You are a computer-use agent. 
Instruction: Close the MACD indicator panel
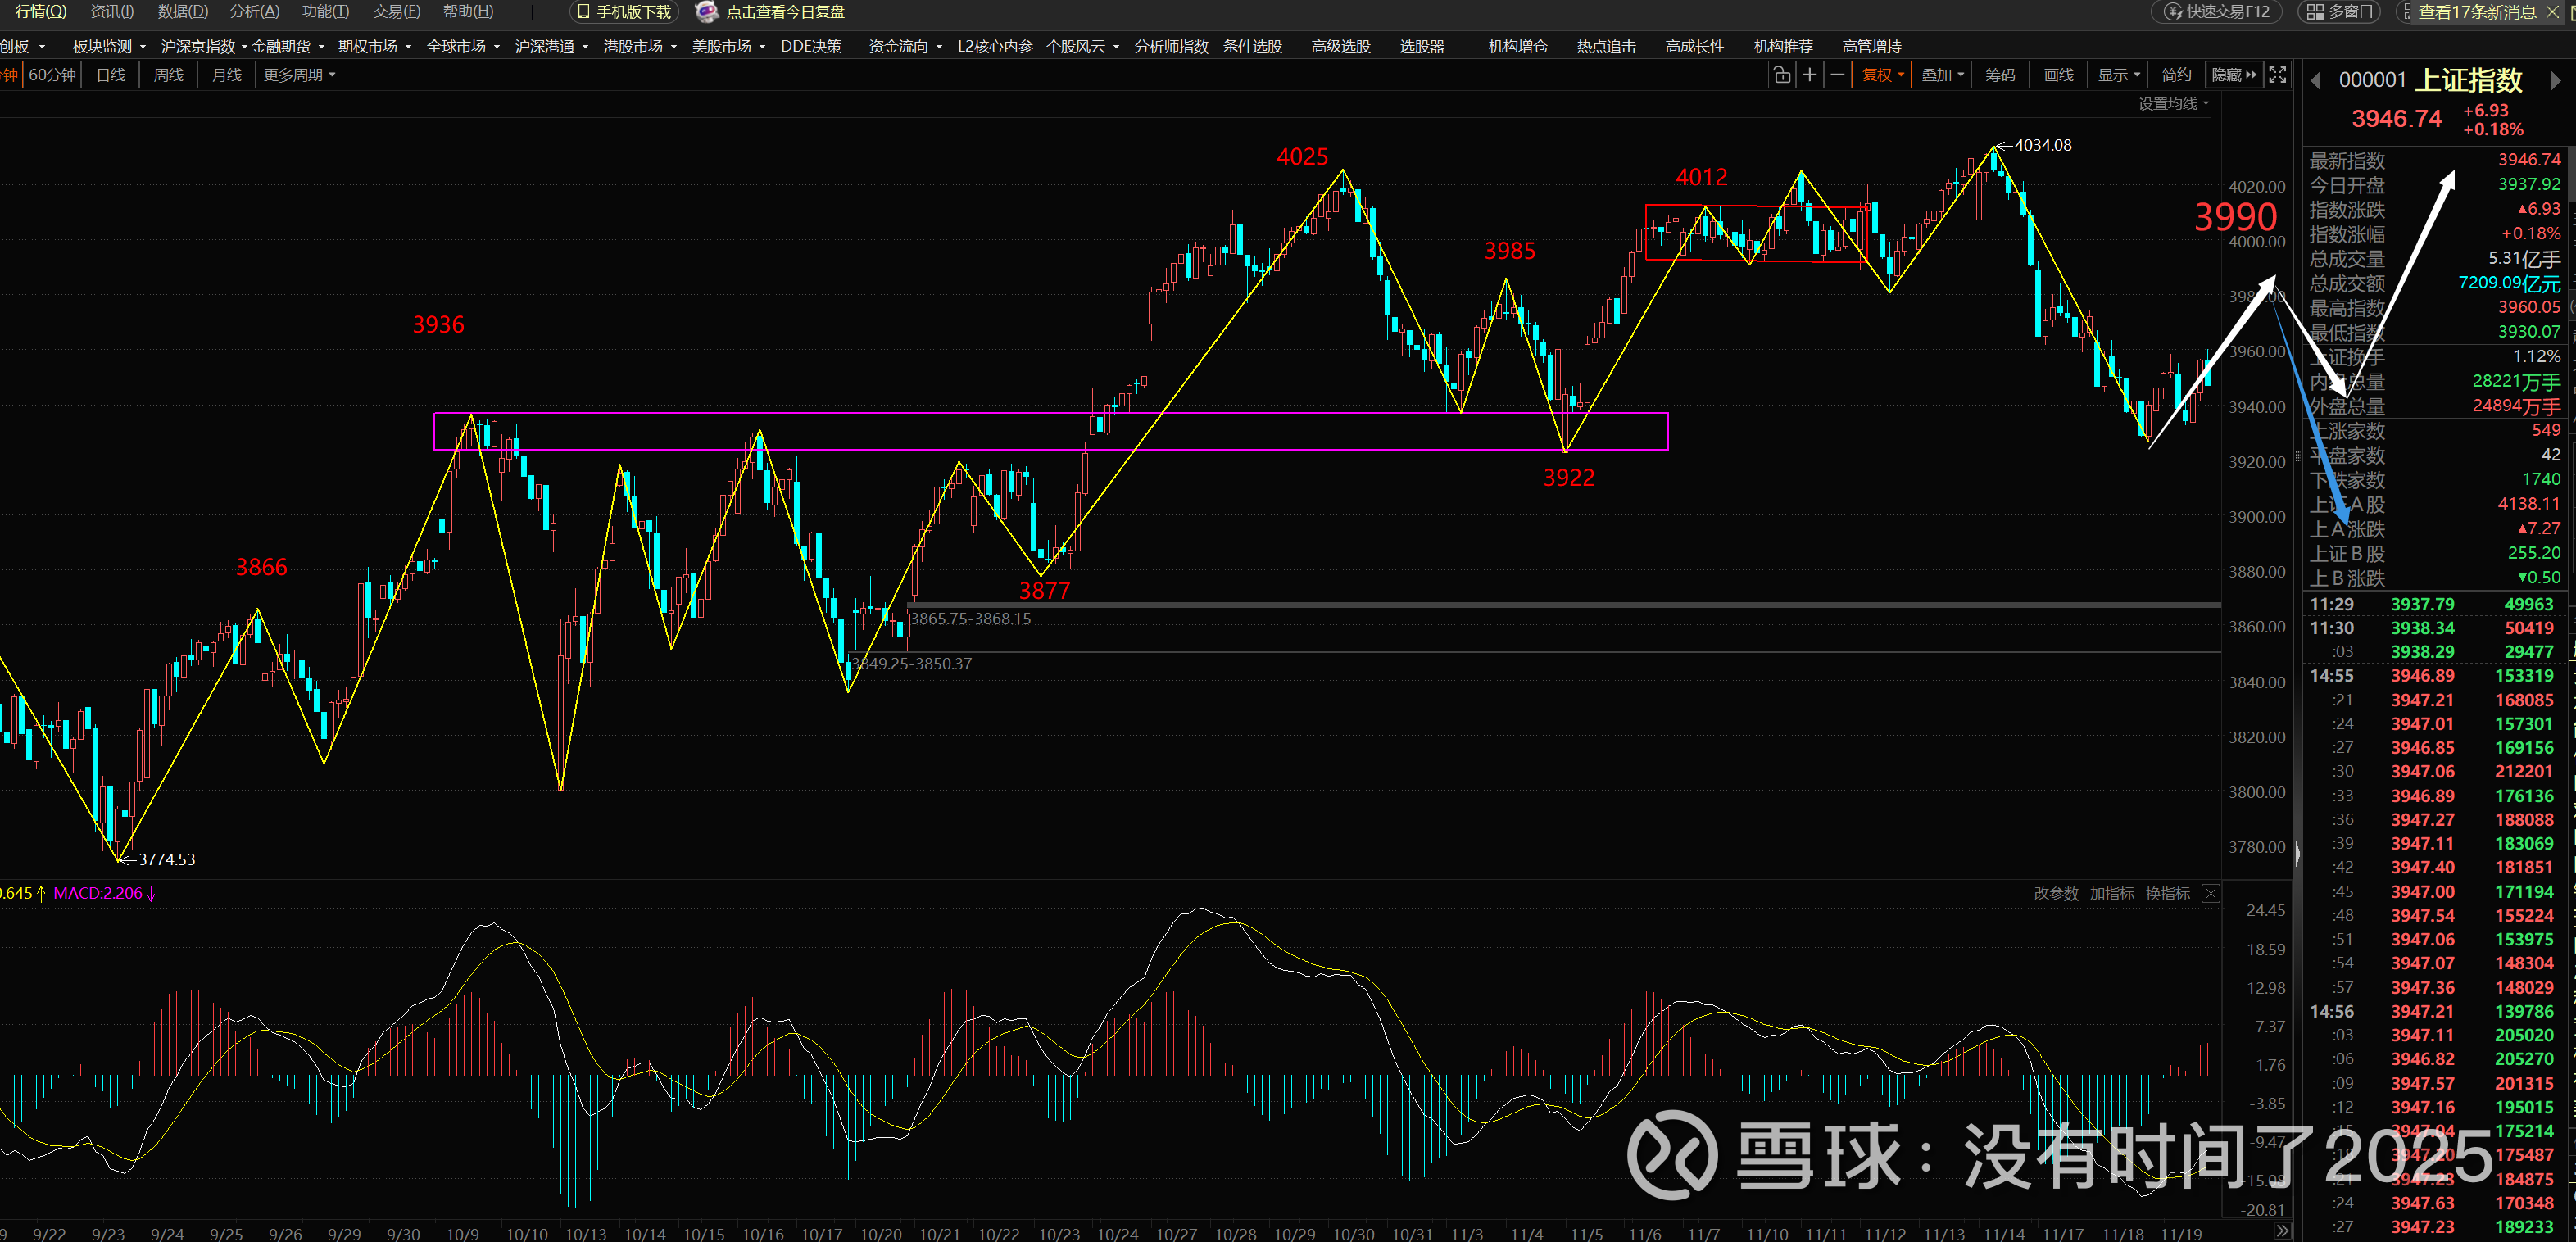(x=2211, y=893)
